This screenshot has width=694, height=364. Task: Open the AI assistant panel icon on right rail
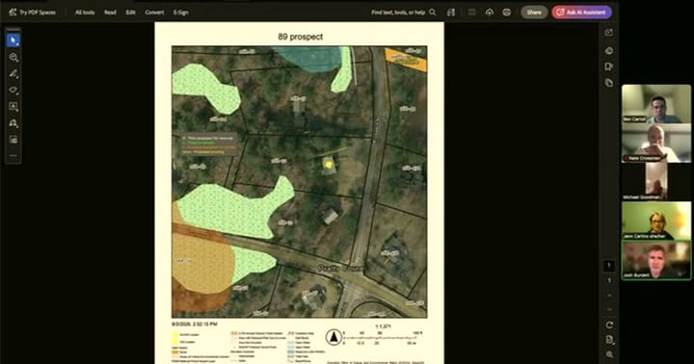coord(609,33)
